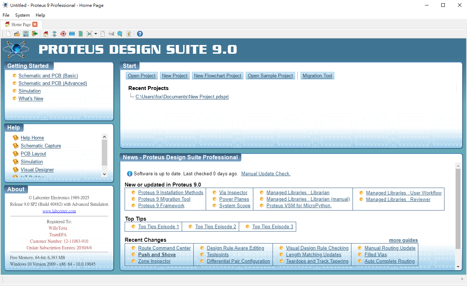Open Power Planes guide
Viewport: 467px width, 286px height.
click(x=234, y=199)
